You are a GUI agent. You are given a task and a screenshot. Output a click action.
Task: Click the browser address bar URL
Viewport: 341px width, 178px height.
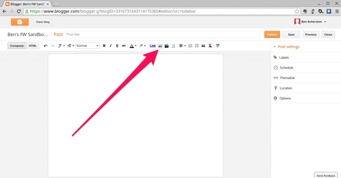pyautogui.click(x=113, y=11)
